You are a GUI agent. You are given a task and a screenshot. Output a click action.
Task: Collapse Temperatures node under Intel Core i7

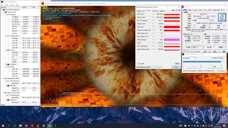pos(6,36)
